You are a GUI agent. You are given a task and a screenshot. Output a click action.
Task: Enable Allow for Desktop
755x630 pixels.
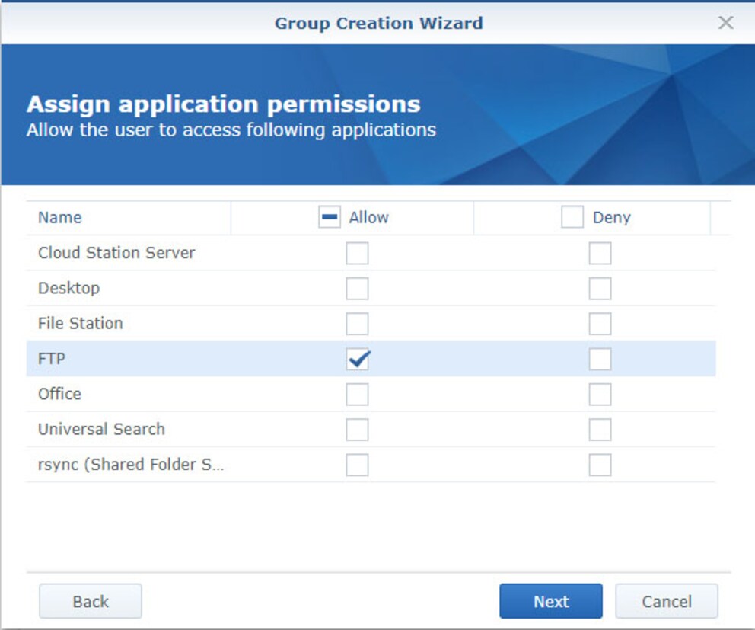(357, 289)
